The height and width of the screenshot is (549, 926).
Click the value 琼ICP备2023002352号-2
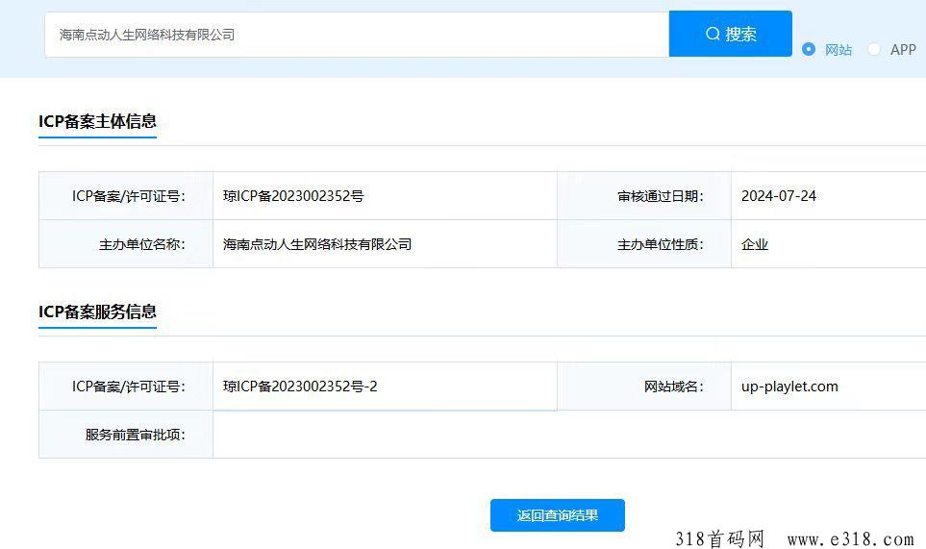tap(300, 387)
